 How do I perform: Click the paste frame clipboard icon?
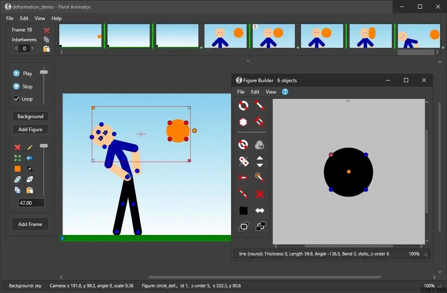point(47,49)
